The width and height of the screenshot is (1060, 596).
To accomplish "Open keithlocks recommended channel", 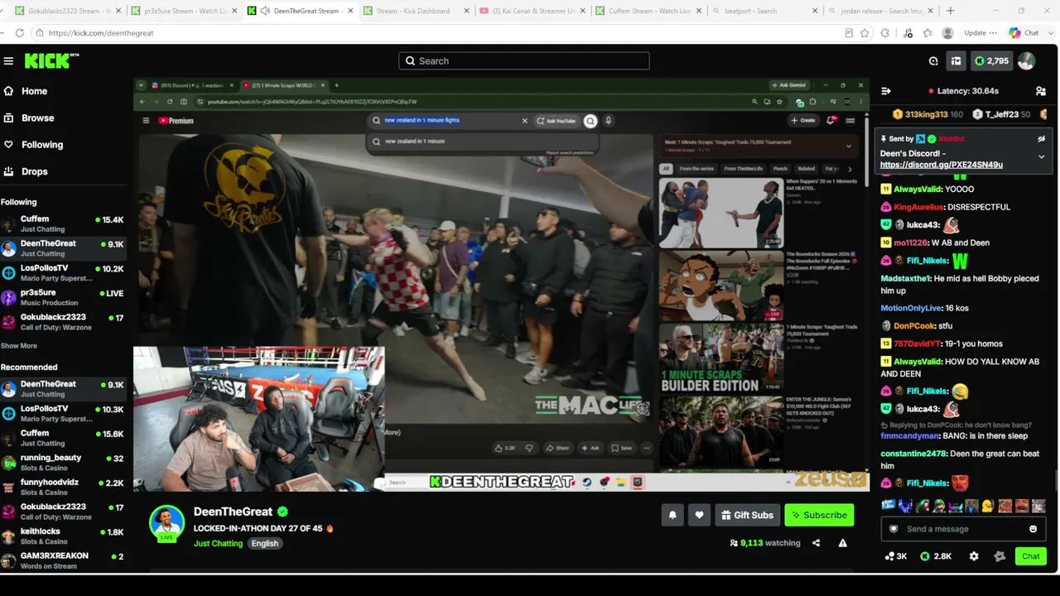I will click(64, 536).
